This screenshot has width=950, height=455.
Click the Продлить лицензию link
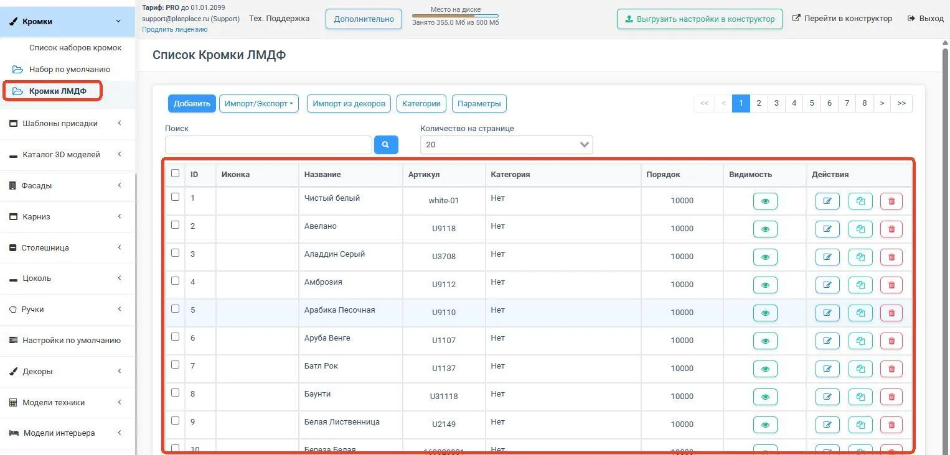click(175, 29)
